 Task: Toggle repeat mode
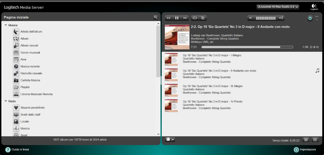[x=195, y=18]
